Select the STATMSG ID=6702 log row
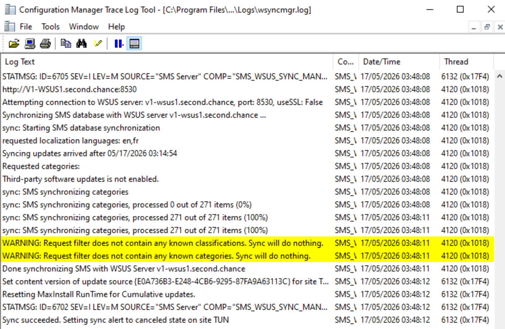Viewport: 505px width, 329px height. click(x=247, y=307)
